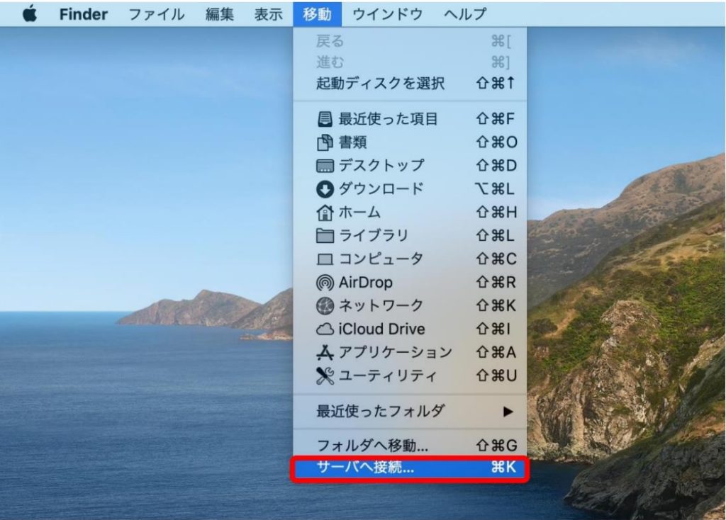Open the 表示 menu
726x520 pixels.
point(269,14)
